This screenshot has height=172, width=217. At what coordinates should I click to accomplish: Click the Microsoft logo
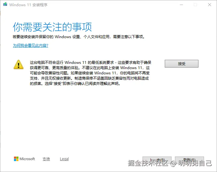click(24, 159)
